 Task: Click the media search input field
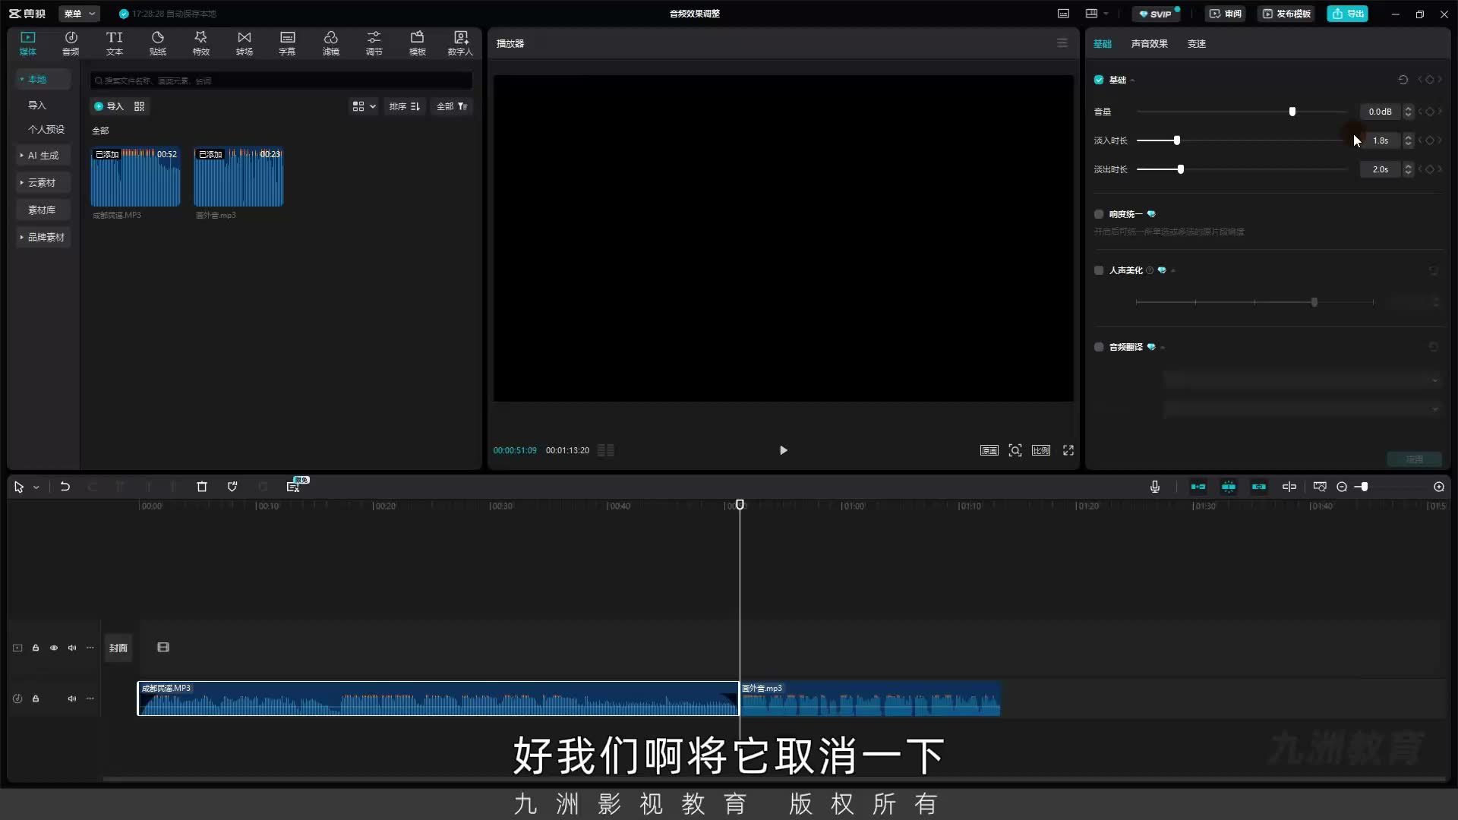[281, 80]
